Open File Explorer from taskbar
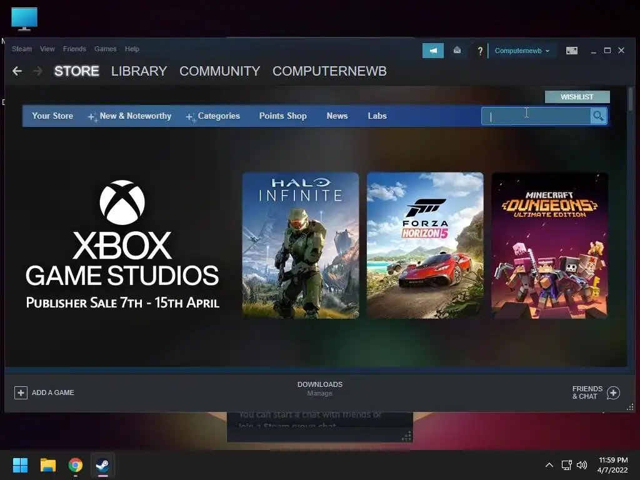640x480 pixels. tap(47, 465)
